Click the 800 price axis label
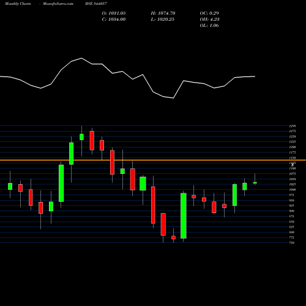Screen dimensions: 306x306 tap(292, 232)
